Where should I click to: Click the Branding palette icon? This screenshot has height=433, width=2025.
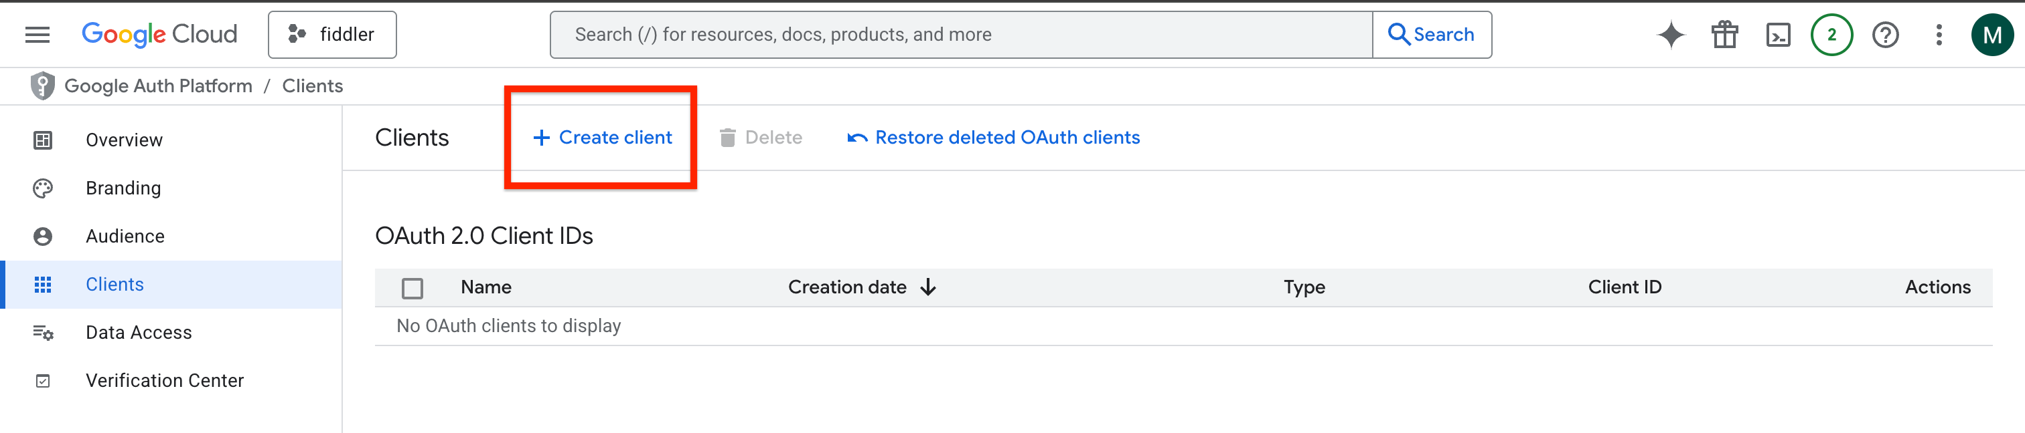pyautogui.click(x=42, y=188)
